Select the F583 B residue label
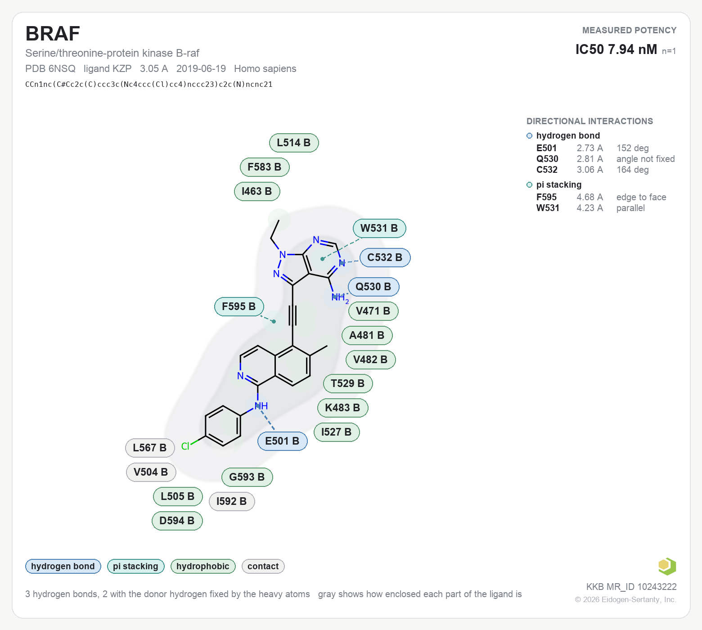Viewport: 702px width, 630px height. pos(265,167)
